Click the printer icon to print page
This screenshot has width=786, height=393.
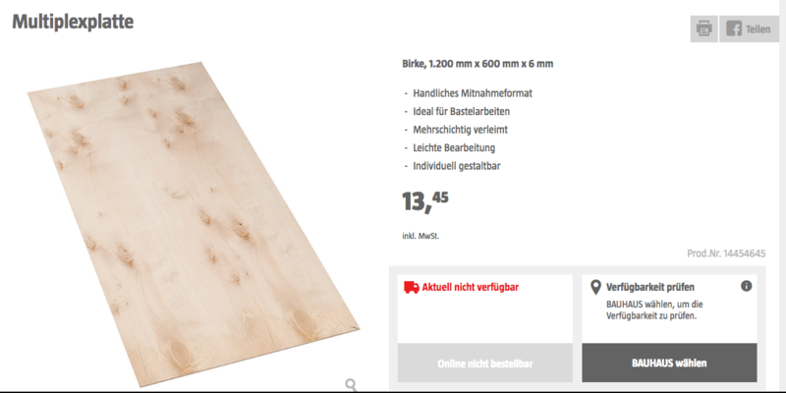point(703,29)
